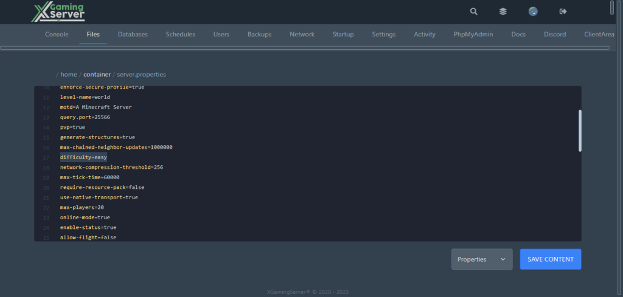Click line number 17 in the gutter
623x297 pixels.
(46, 158)
